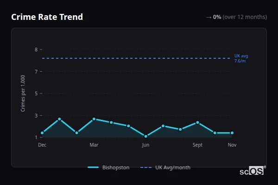Click the y-axis value '8'

pyautogui.click(x=36, y=49)
